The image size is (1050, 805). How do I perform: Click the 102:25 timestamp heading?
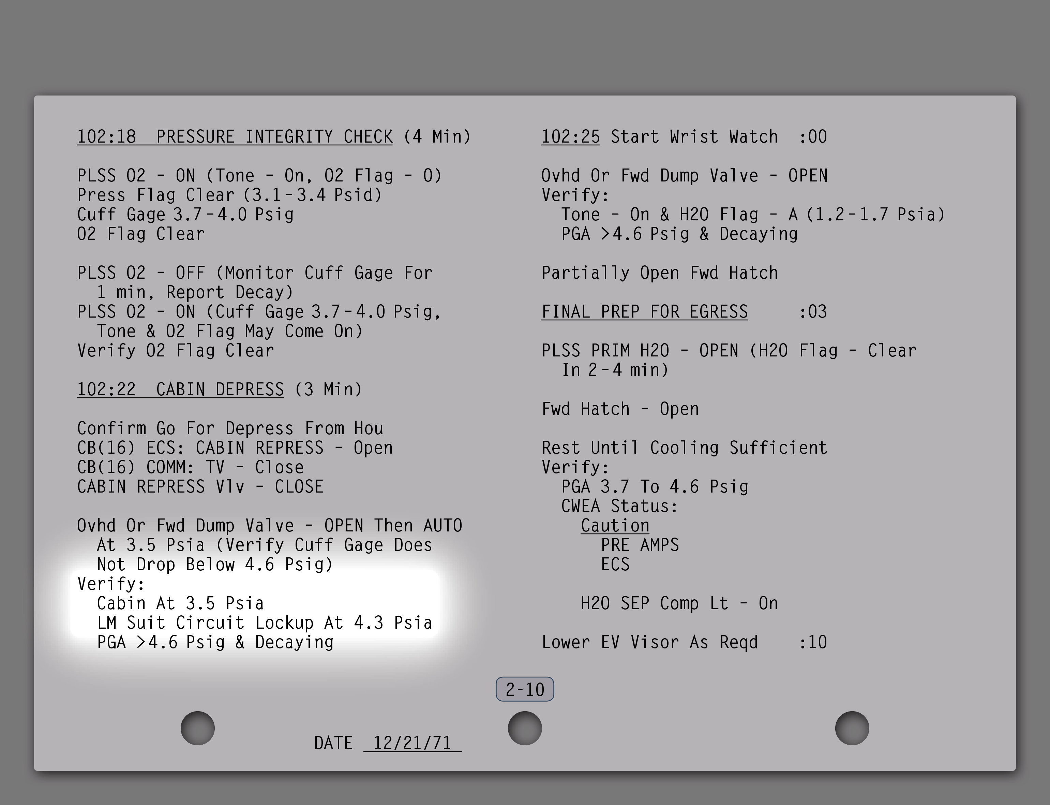pyautogui.click(x=570, y=137)
